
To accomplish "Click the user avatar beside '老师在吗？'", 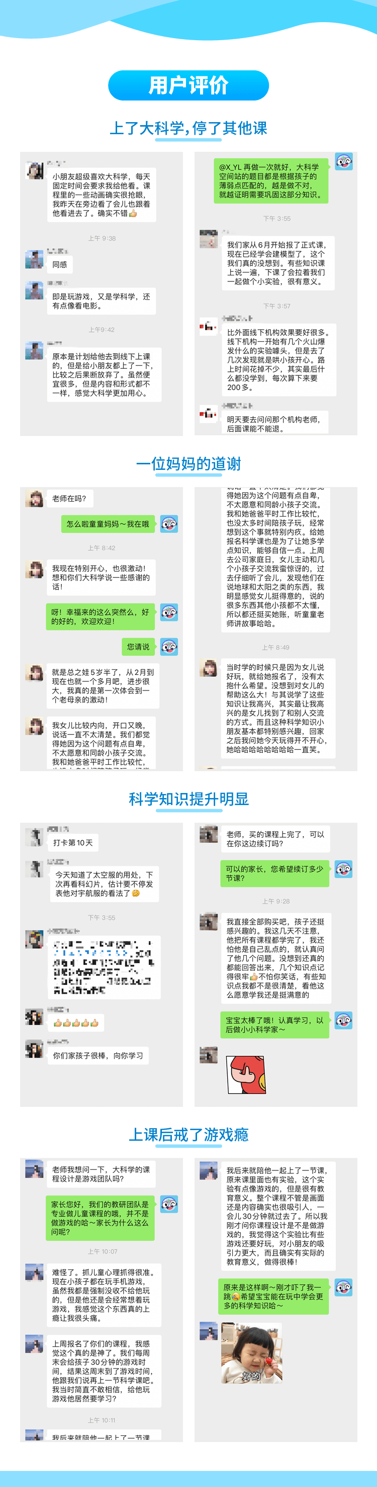I will point(35,498).
